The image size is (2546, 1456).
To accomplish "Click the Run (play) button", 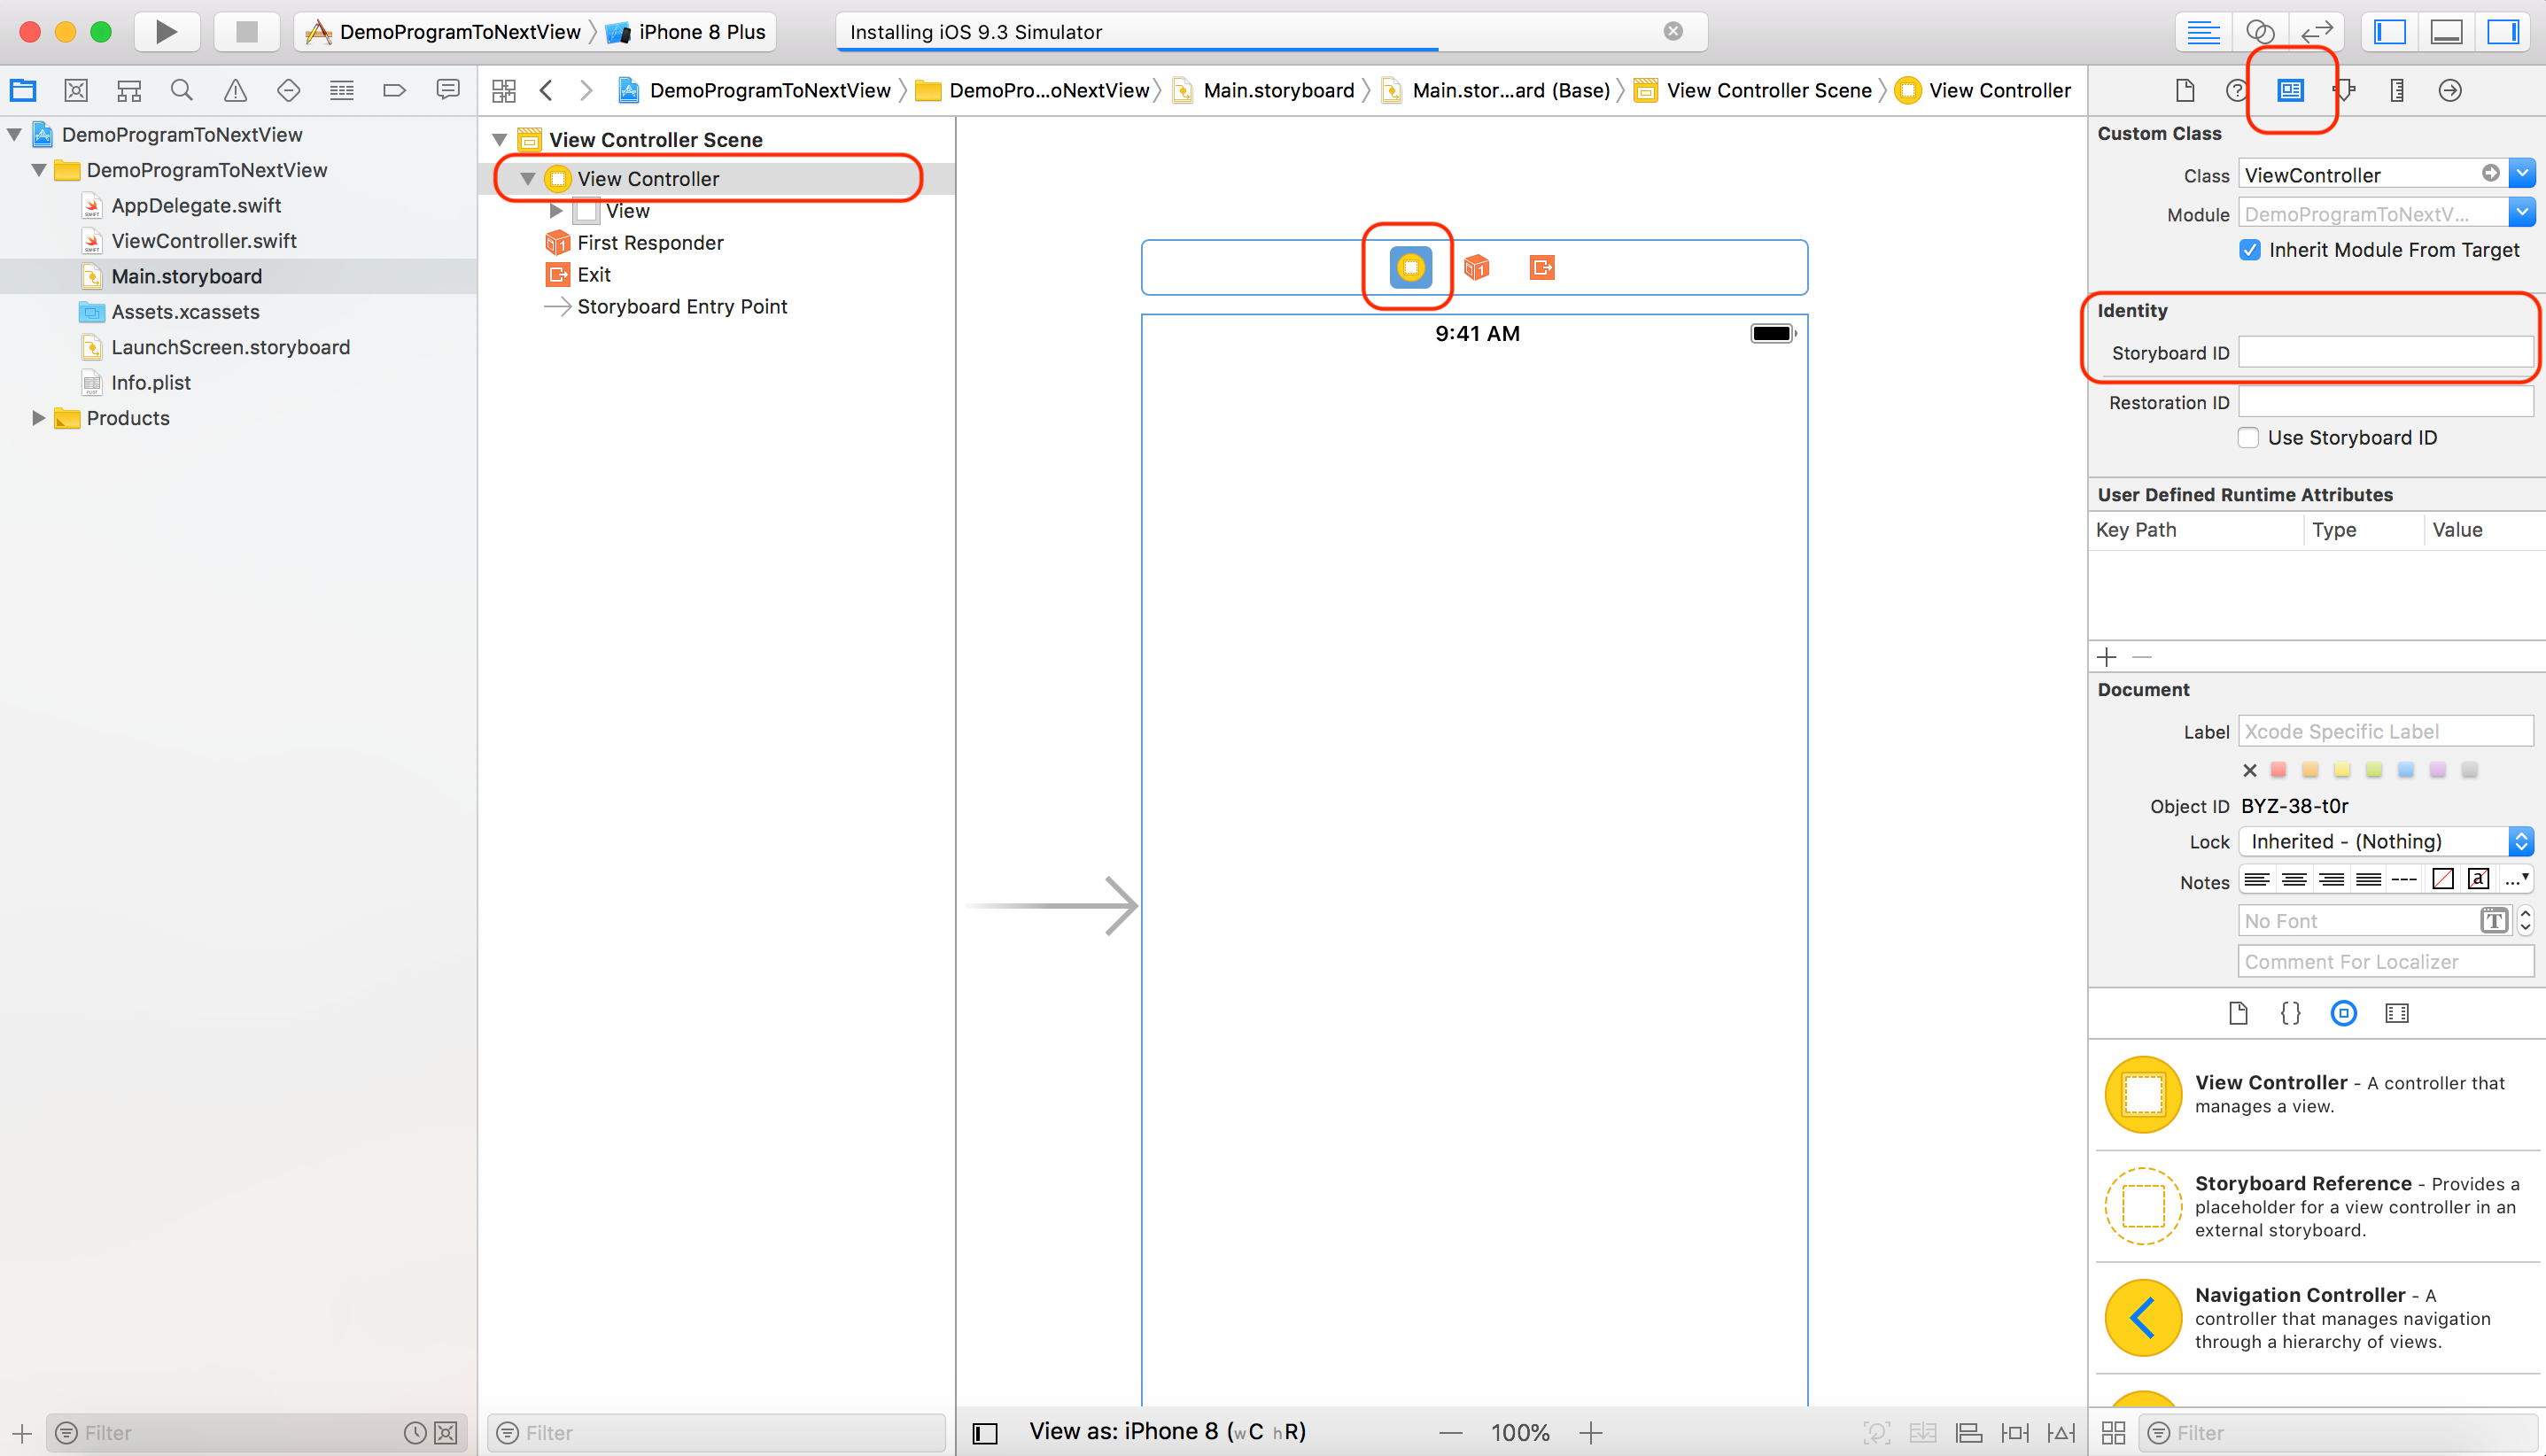I will 166,32.
